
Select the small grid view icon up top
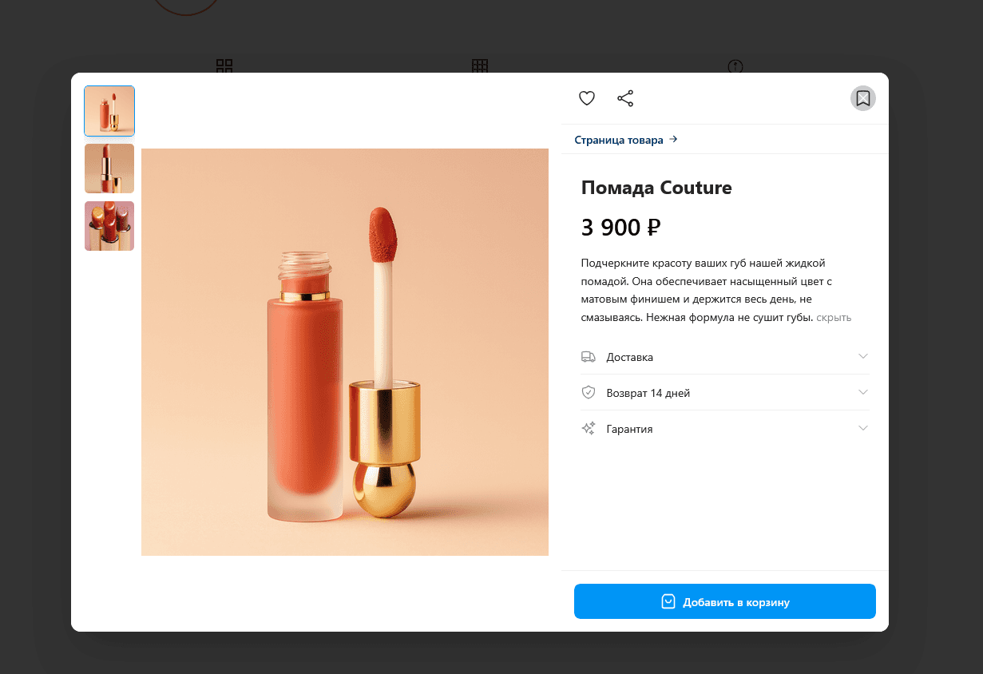coord(224,67)
